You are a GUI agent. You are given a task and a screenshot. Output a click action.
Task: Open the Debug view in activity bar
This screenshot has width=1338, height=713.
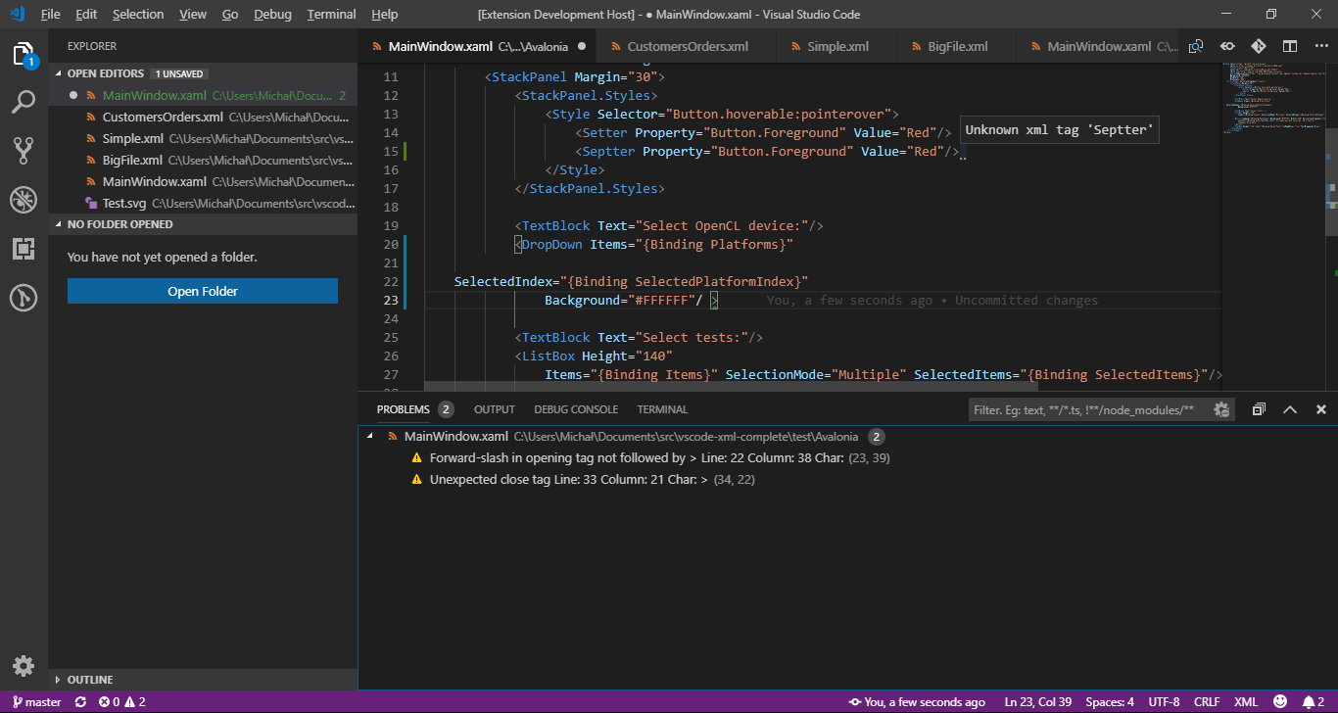24,200
